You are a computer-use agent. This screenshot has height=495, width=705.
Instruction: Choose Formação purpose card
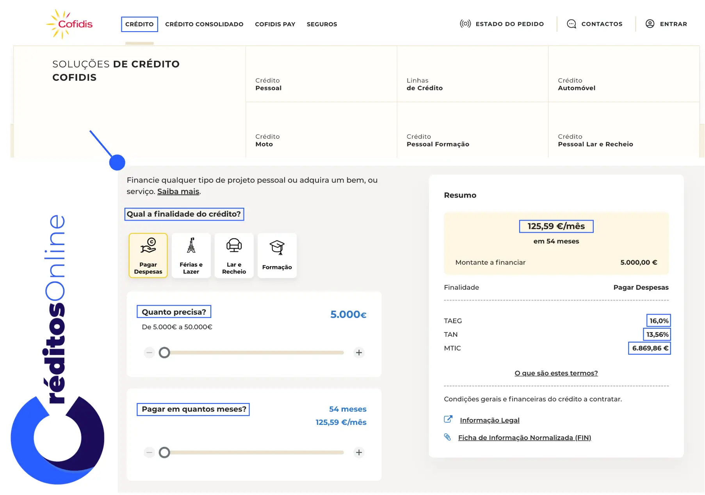[x=277, y=255]
